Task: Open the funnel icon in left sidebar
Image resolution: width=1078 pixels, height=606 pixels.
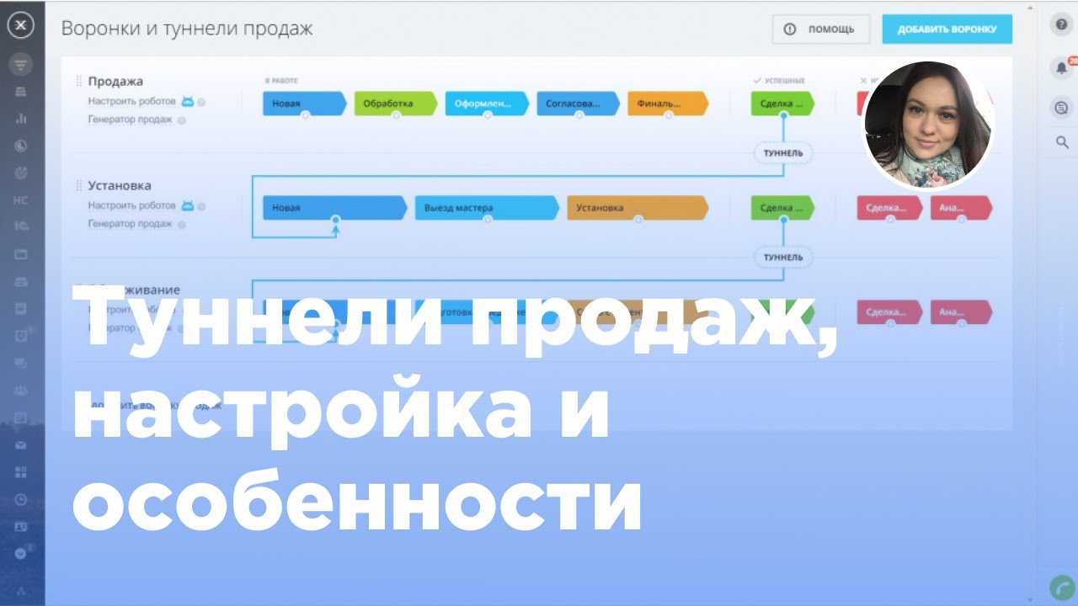Action: click(21, 65)
